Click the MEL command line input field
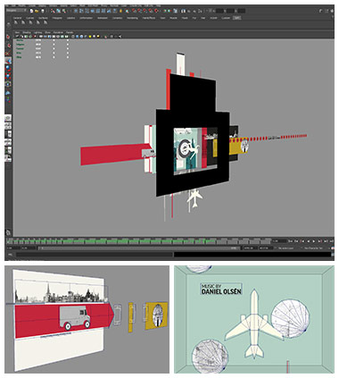The width and height of the screenshot is (339, 378). click(x=95, y=255)
